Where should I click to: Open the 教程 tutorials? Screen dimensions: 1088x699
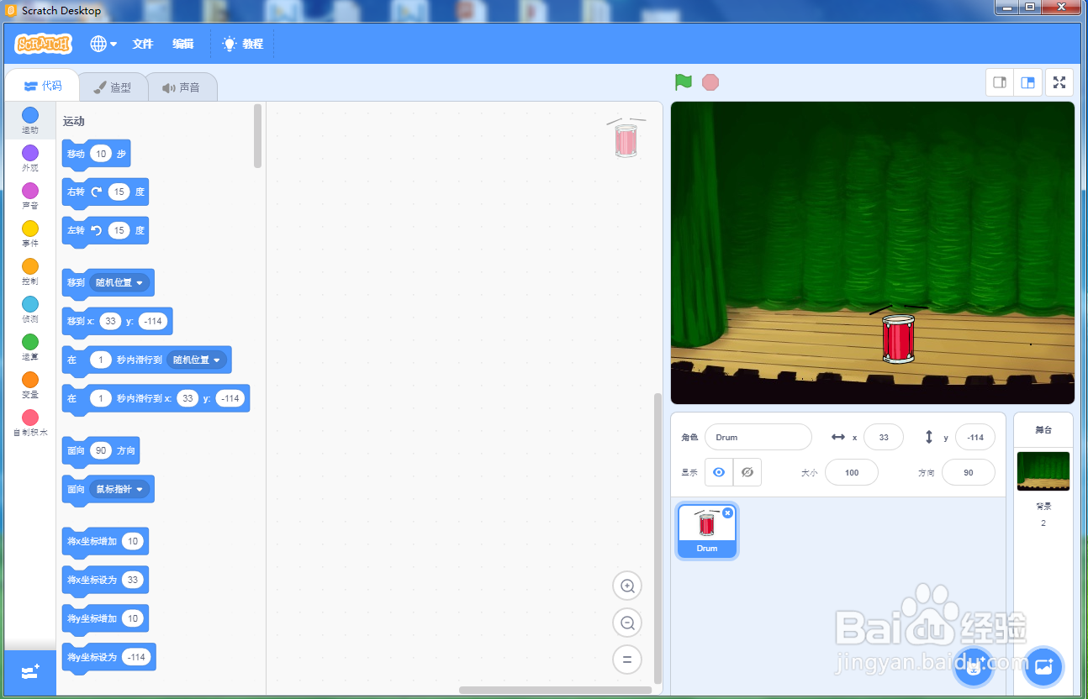243,44
